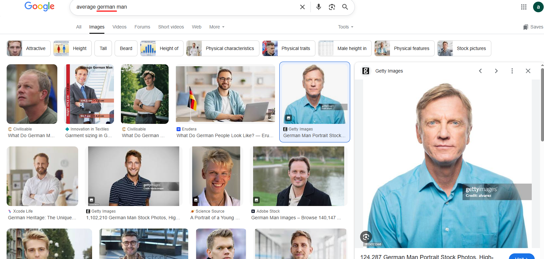Select the Beard filter chip
Image resolution: width=544 pixels, height=259 pixels.
(126, 48)
